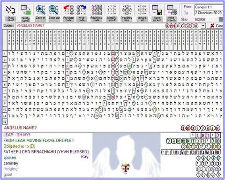Viewport: 225px width, 180px height.
Task: Select matrix row number 10
Action: coord(5,109)
